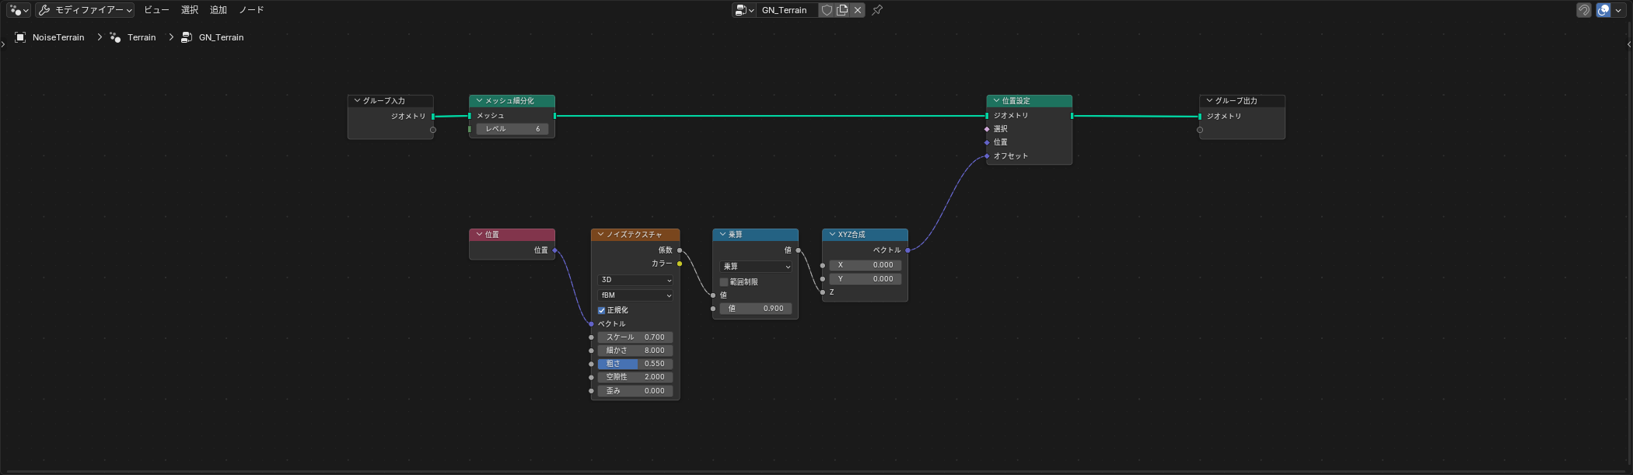Open the 乗算 operation dropdown
Viewport: 1633px width, 475px height.
756,267
